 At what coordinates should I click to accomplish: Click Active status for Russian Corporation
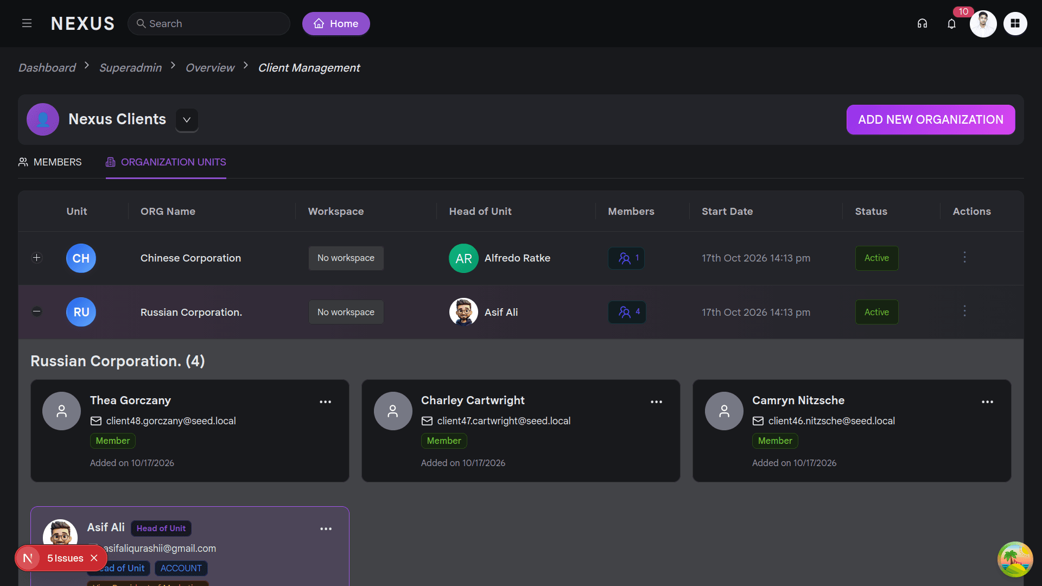pos(876,312)
